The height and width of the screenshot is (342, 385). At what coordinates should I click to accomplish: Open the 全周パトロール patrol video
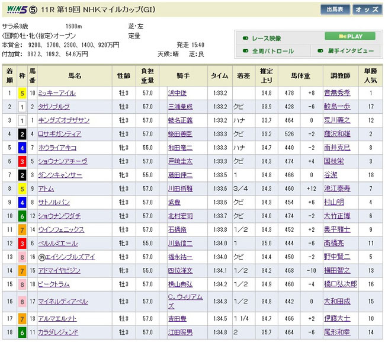click(x=272, y=51)
